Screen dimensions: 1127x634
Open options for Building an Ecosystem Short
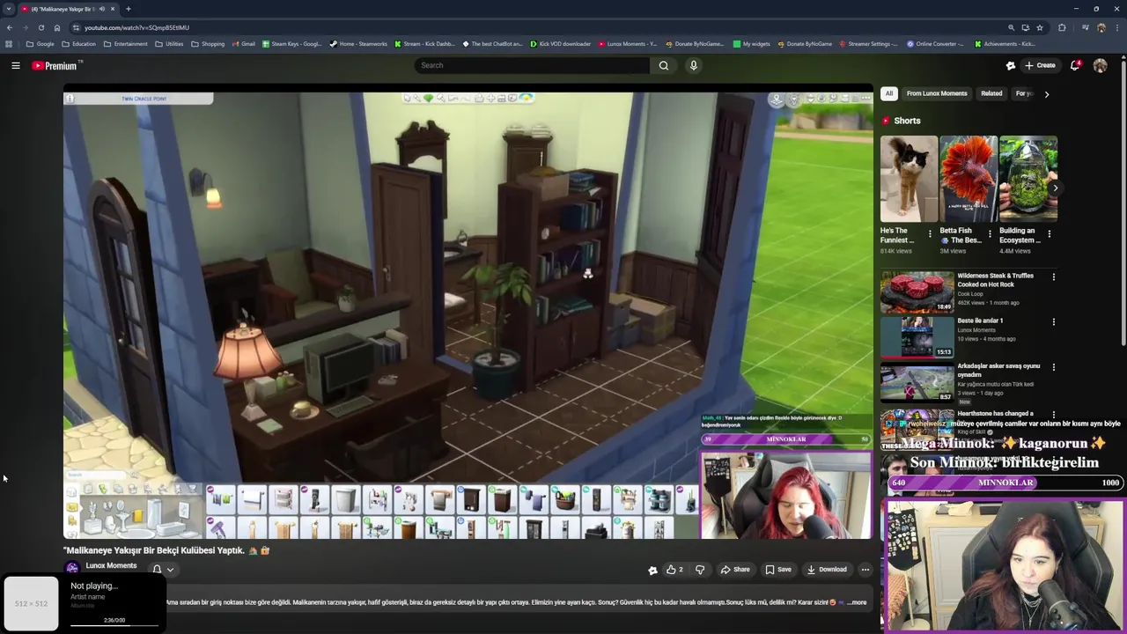point(1049,234)
